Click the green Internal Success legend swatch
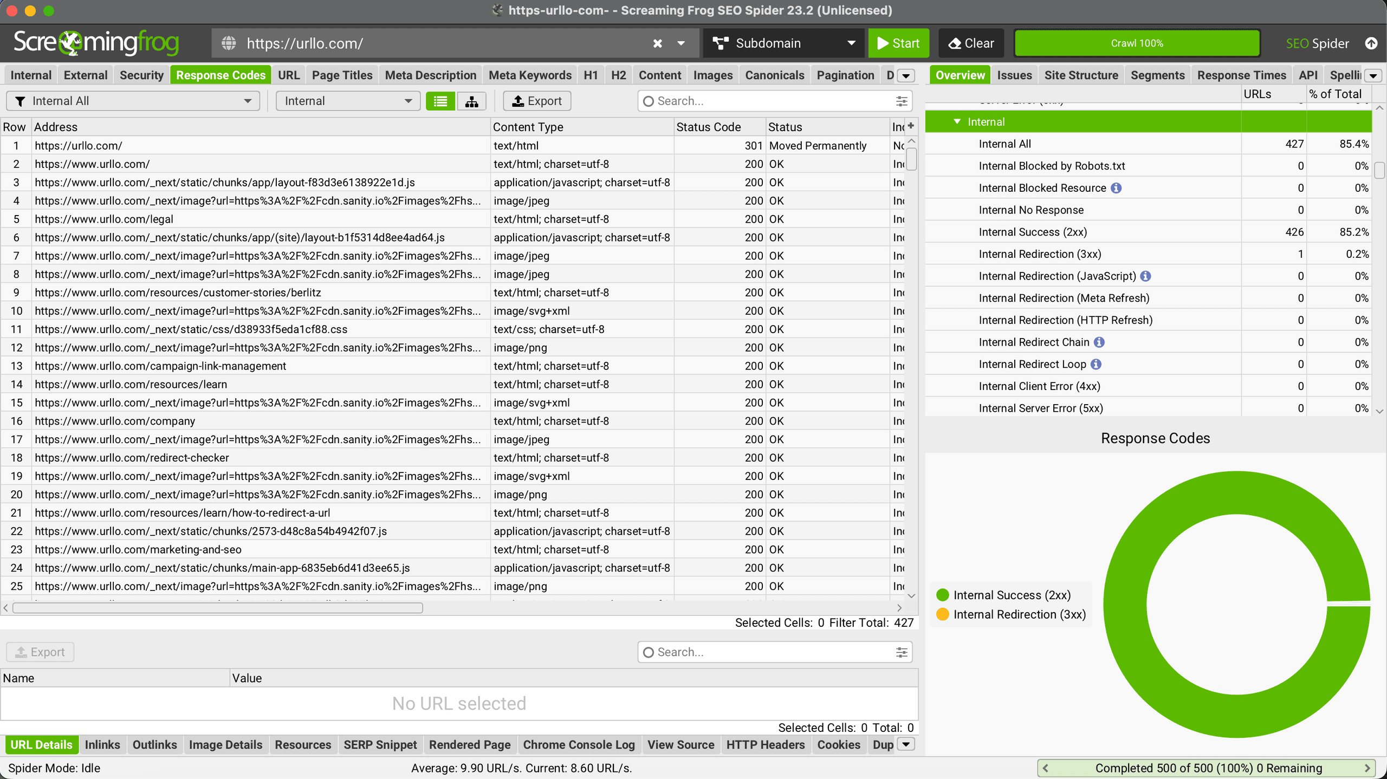This screenshot has height=779, width=1387. tap(943, 595)
